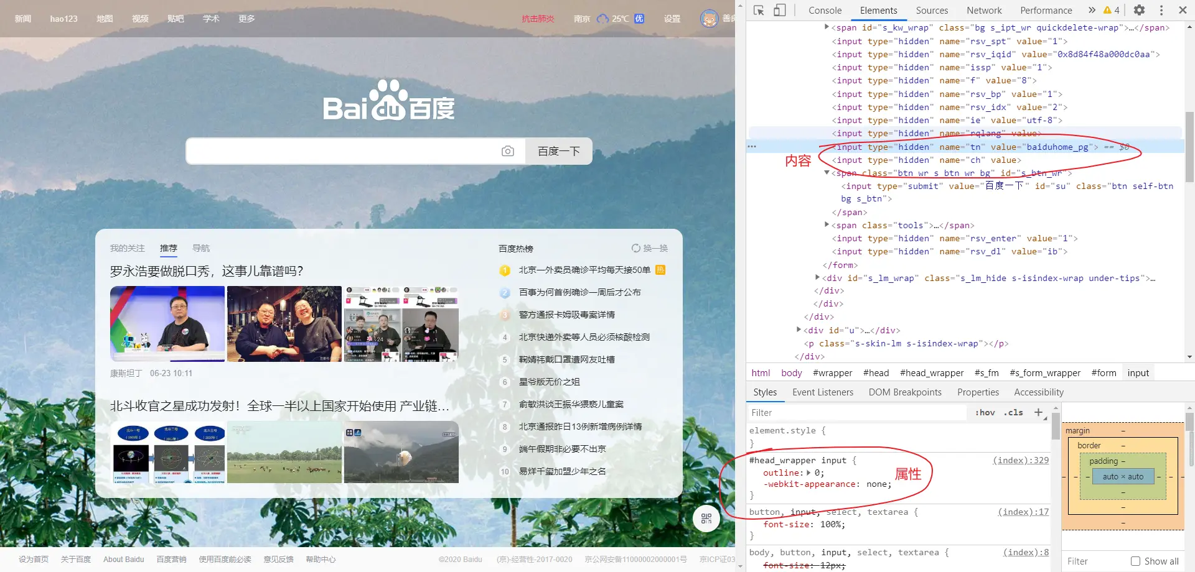Switch to the Sources tab
Screen dimensions: 1195x572
tap(932, 10)
